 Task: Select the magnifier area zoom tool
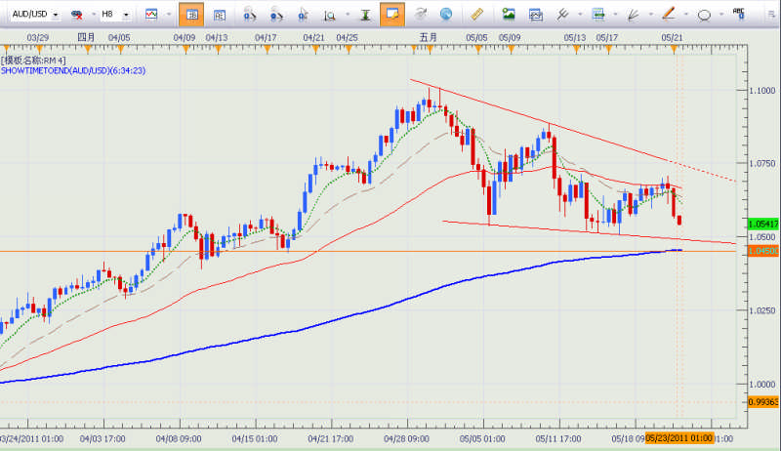click(x=329, y=16)
